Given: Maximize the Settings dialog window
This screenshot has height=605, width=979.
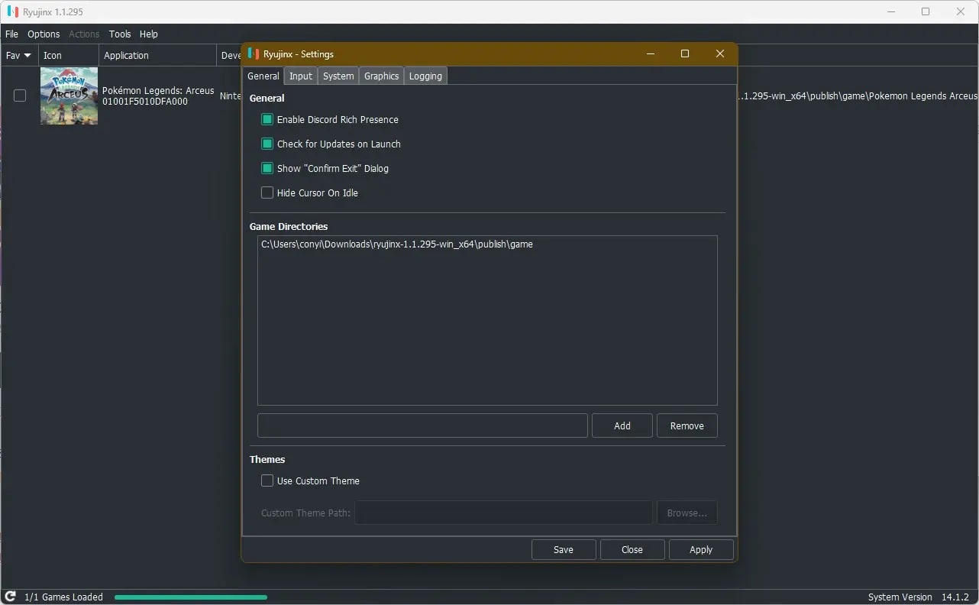Looking at the screenshot, I should [685, 53].
